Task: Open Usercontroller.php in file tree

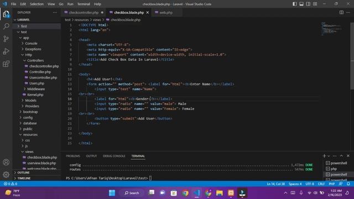Action: [x=43, y=77]
